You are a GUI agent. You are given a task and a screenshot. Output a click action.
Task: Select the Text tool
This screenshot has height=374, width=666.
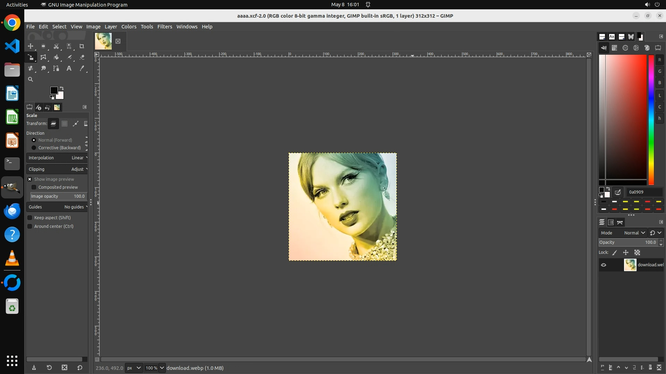click(69, 68)
